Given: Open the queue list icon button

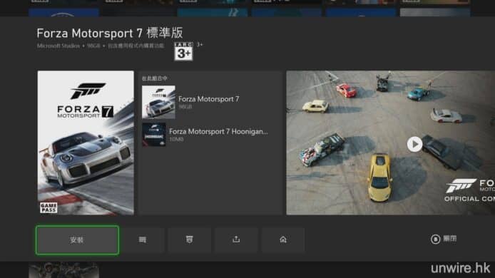Looking at the screenshot, I should (143, 240).
